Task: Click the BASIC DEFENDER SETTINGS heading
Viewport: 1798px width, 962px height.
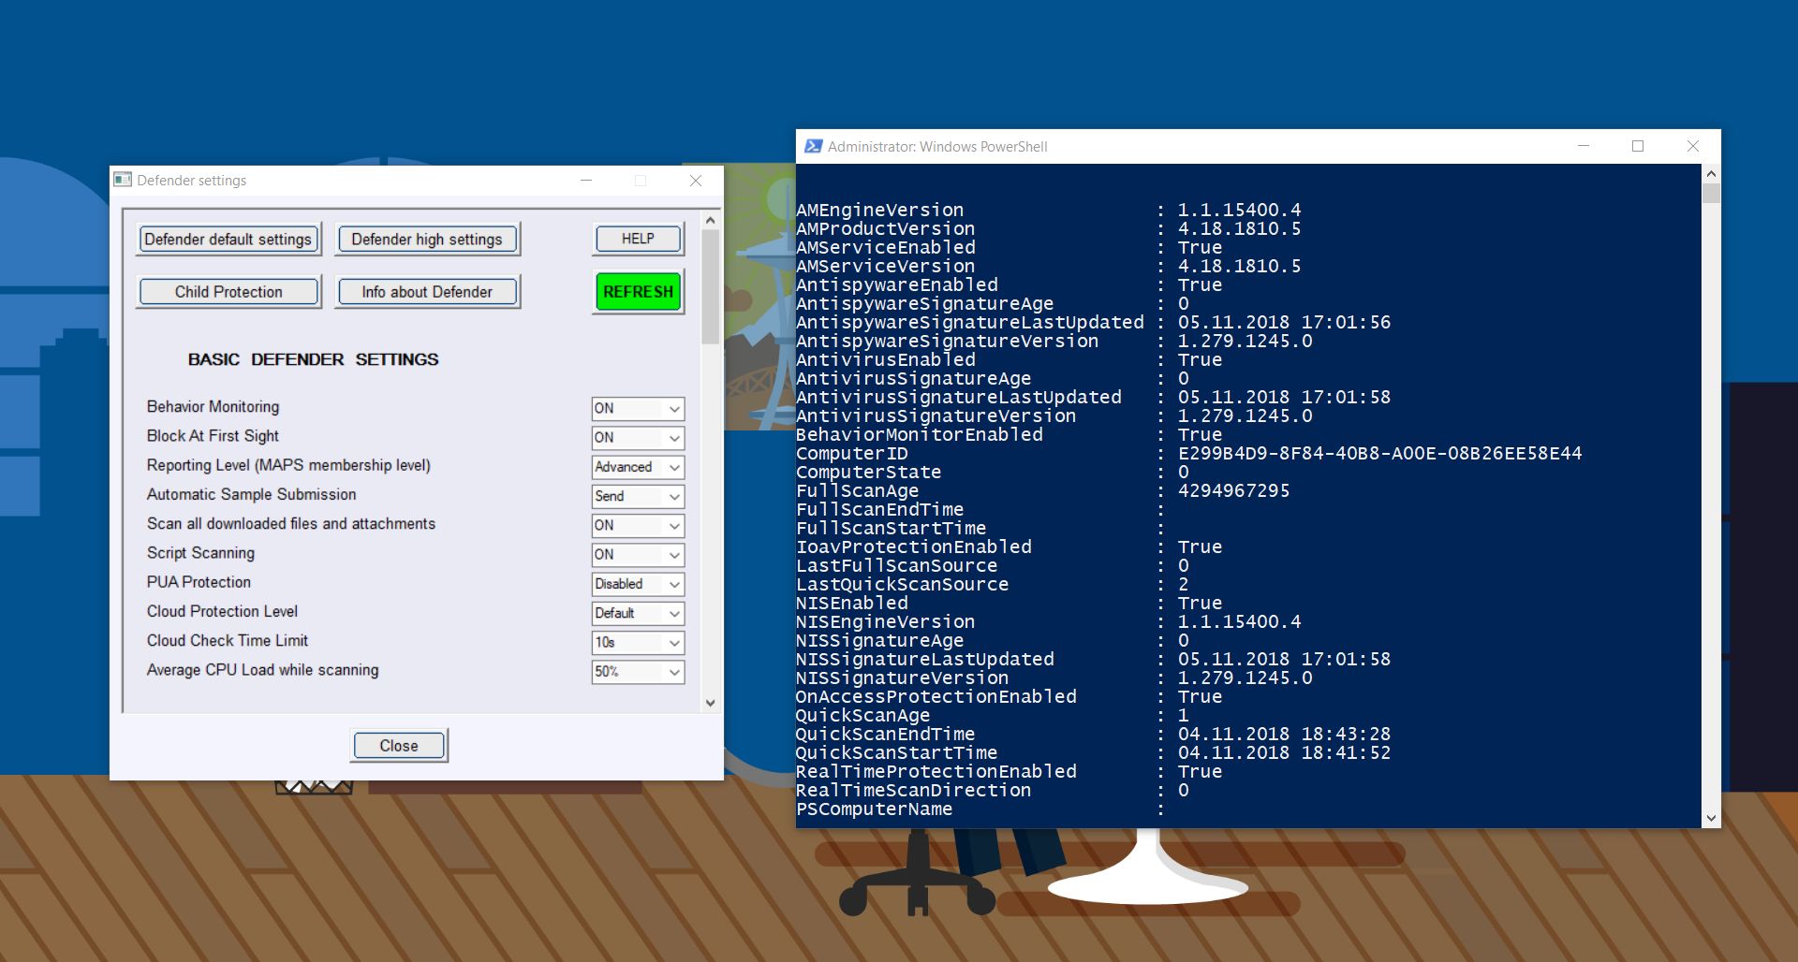Action: (x=313, y=359)
